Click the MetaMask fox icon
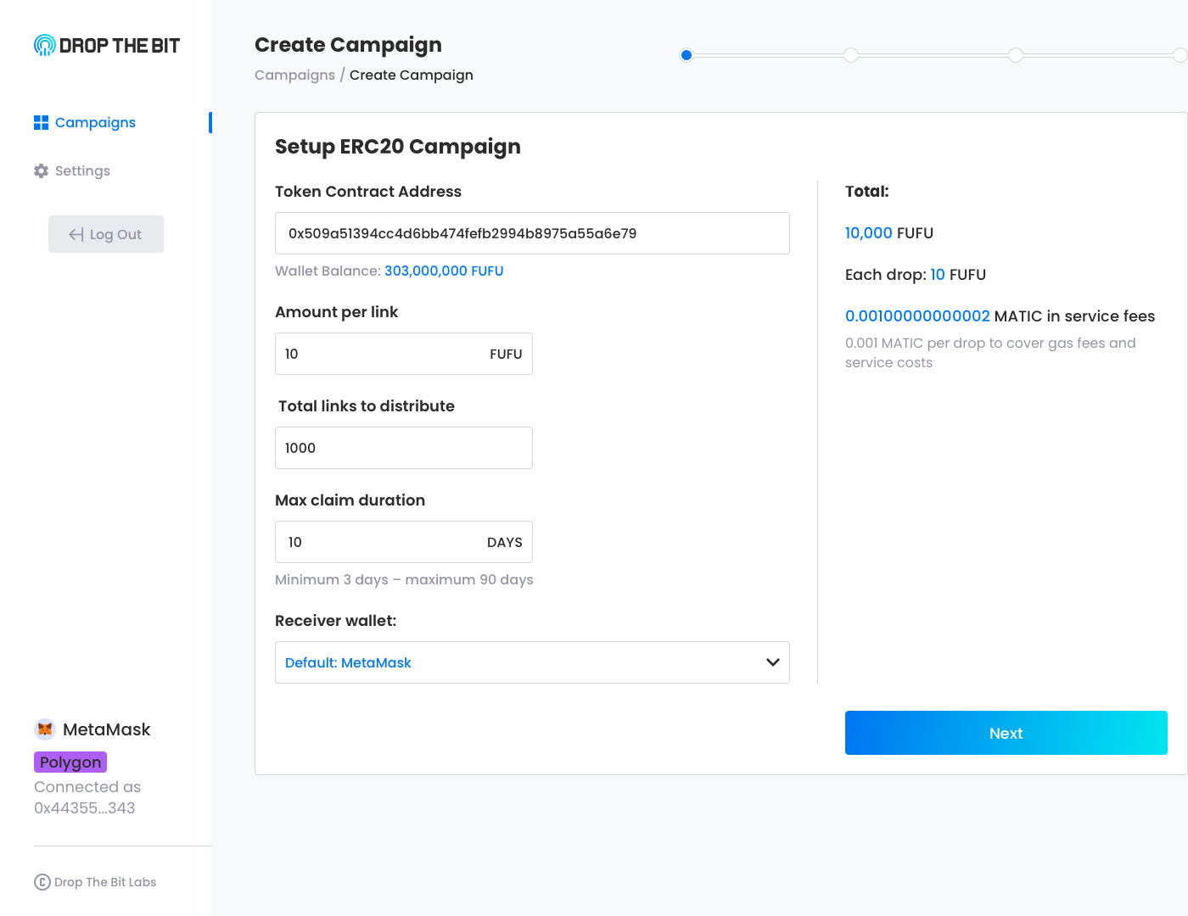The width and height of the screenshot is (1188, 916). (45, 729)
